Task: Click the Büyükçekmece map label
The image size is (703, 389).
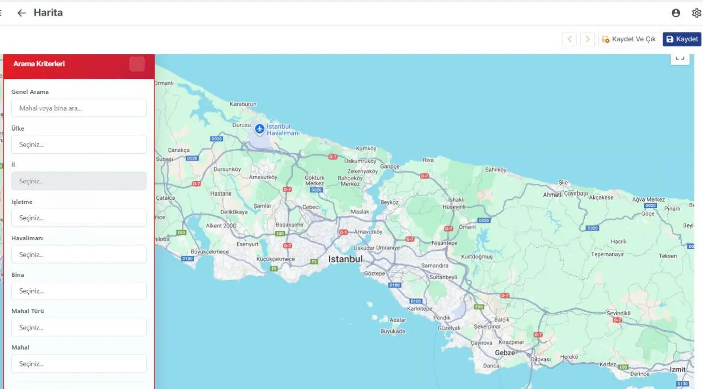Action: 210,252
